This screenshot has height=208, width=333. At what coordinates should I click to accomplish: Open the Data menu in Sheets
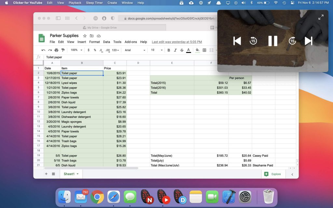(107, 42)
